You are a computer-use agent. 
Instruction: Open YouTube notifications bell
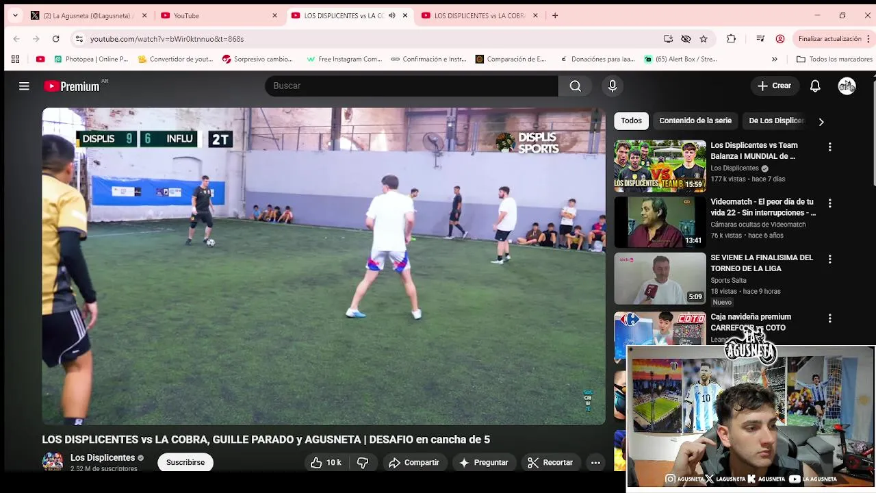(815, 86)
